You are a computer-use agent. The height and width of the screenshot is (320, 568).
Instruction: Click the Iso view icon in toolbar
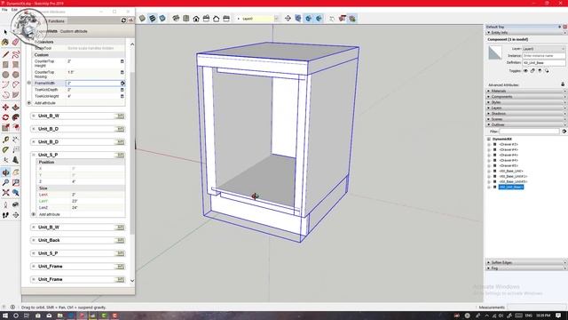click(176, 19)
